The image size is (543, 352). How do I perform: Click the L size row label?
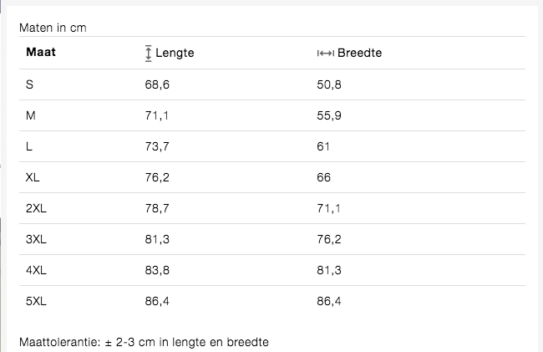[x=29, y=146]
